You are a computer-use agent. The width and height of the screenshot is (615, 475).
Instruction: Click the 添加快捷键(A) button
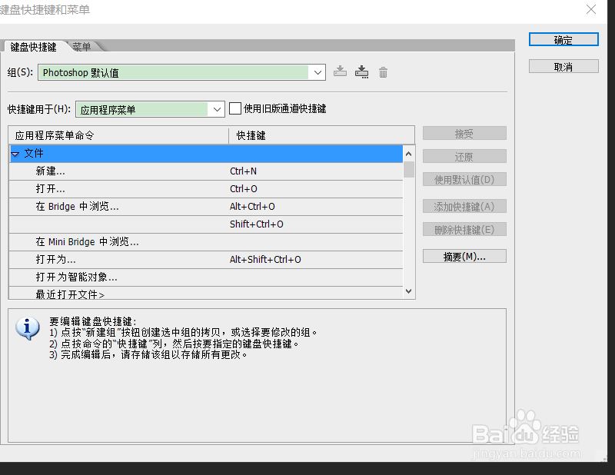(x=464, y=206)
